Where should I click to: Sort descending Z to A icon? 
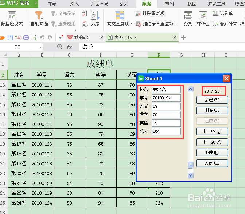pyautogui.click(x=85, y=24)
